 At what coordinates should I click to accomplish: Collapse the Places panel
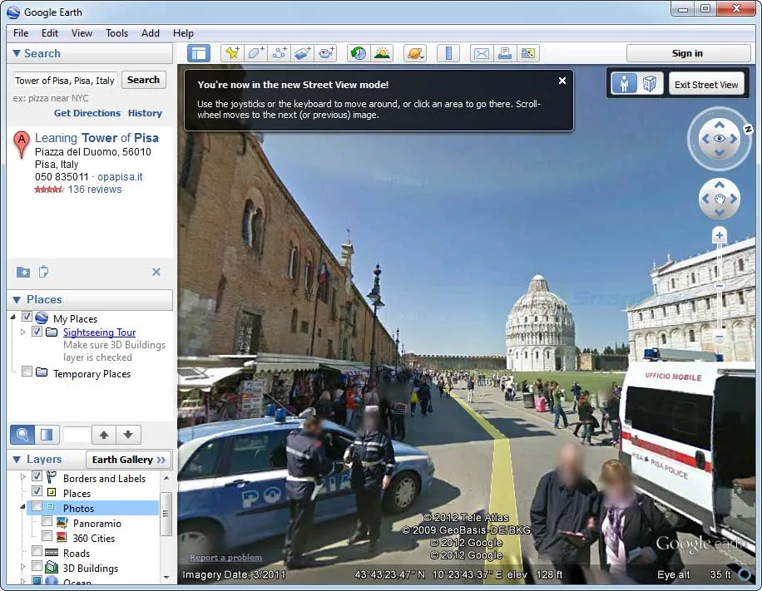point(17,299)
